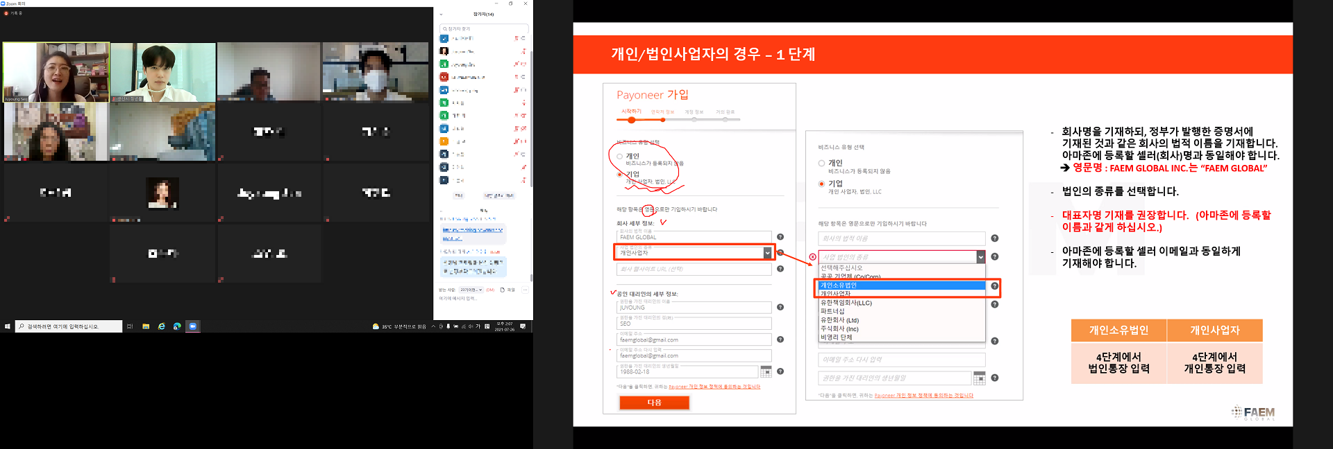Show hidden system tray icons chevron

click(x=433, y=326)
